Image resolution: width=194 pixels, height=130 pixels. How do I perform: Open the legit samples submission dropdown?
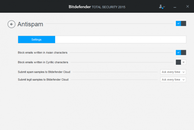pos(173,80)
